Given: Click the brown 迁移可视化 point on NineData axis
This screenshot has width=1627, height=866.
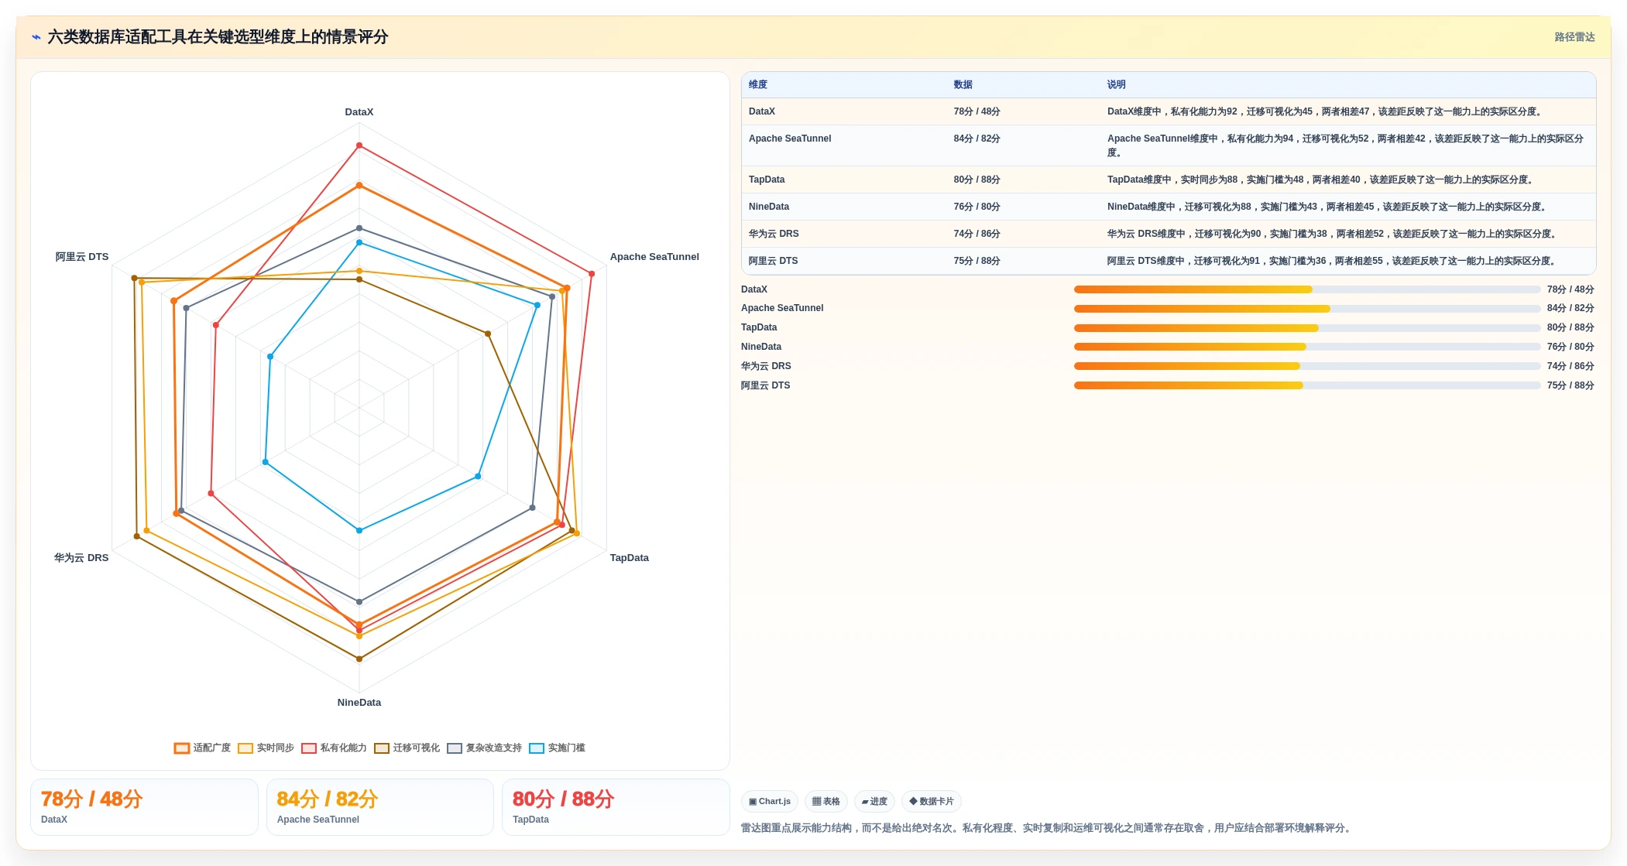Looking at the screenshot, I should 359,659.
